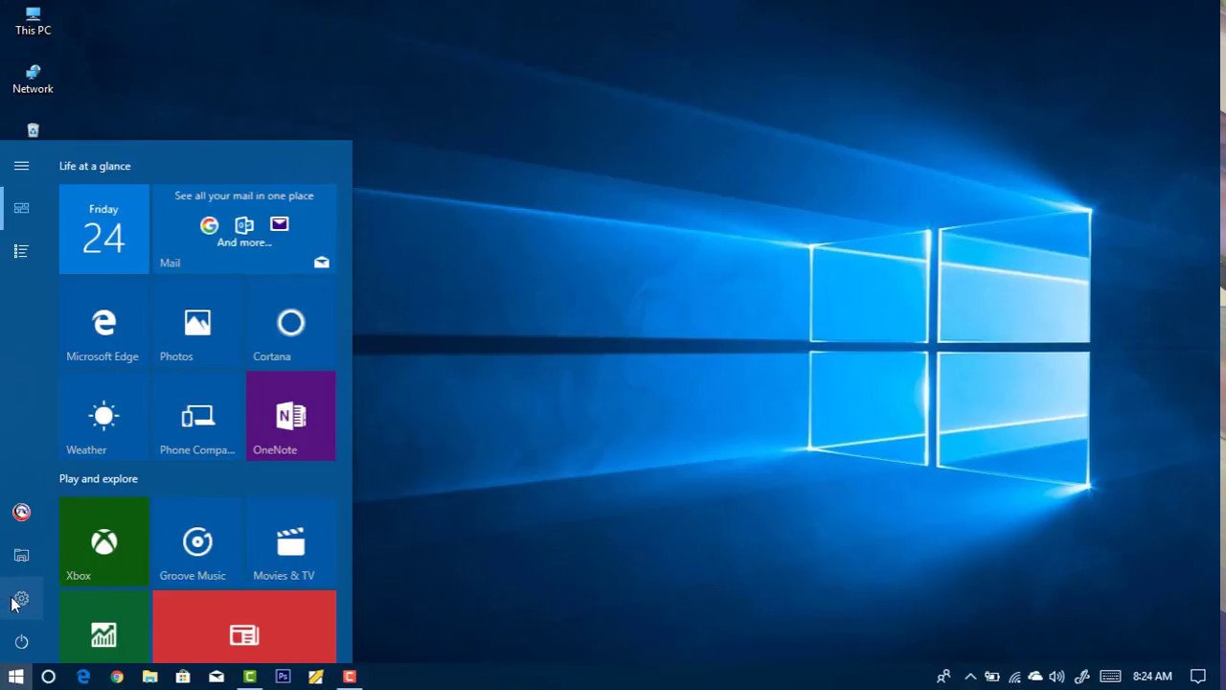Launch the Microsoft Edge tile

tap(103, 323)
